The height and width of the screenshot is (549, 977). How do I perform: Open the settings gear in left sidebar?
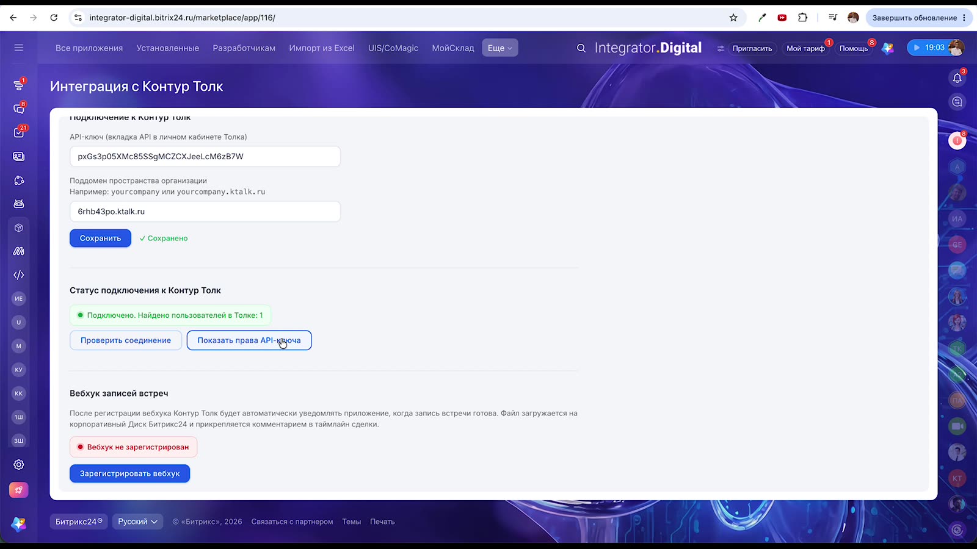(19, 465)
